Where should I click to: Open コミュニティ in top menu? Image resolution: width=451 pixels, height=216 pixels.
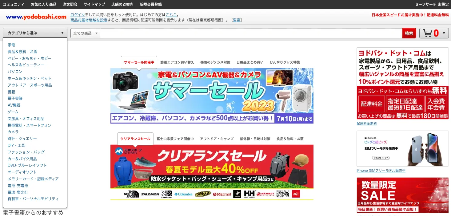point(14,5)
